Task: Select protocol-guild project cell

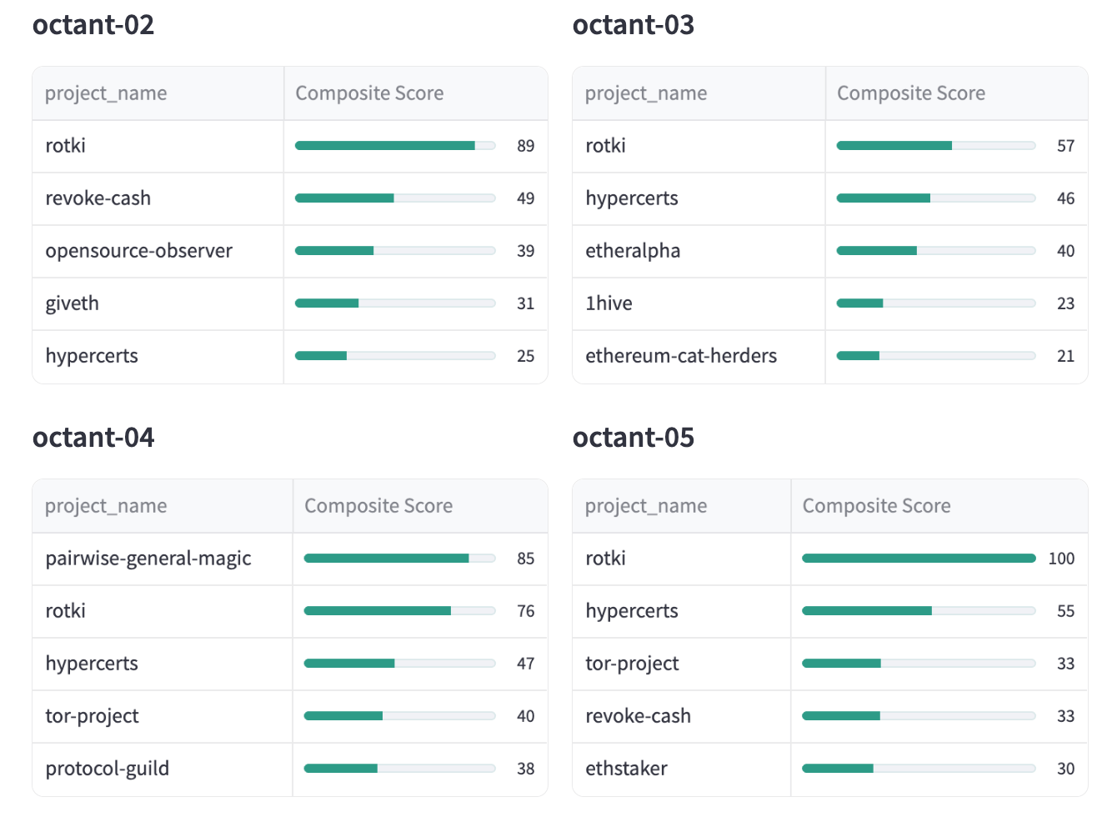Action: coord(108,769)
